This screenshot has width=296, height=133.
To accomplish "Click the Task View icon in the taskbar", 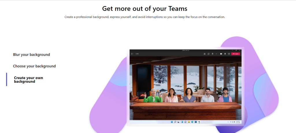I will (x=179, y=122).
